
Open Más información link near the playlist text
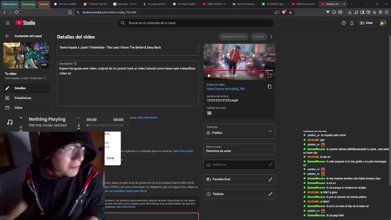pos(148,118)
